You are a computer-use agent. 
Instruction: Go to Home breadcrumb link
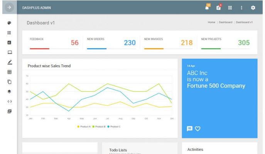(211, 22)
